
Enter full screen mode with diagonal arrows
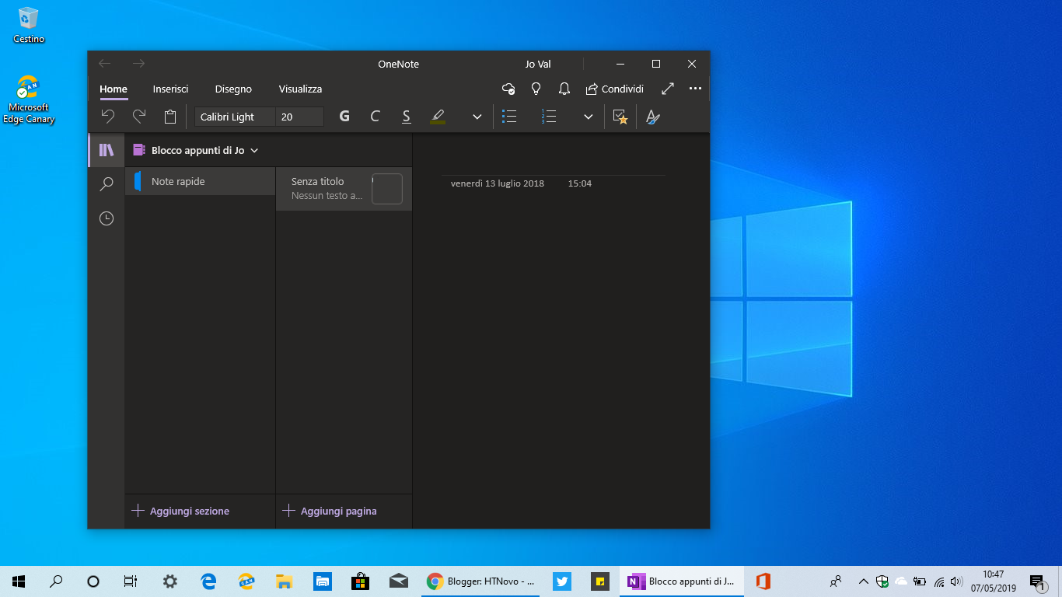(668, 89)
